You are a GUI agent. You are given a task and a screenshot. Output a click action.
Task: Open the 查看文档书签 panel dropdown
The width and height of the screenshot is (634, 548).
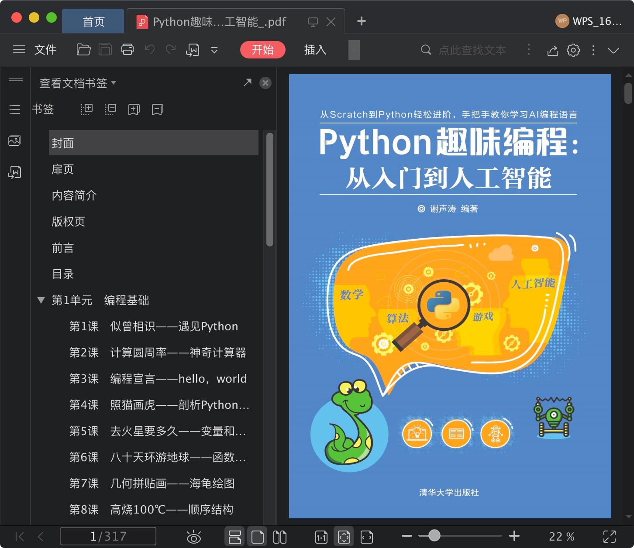pos(78,83)
